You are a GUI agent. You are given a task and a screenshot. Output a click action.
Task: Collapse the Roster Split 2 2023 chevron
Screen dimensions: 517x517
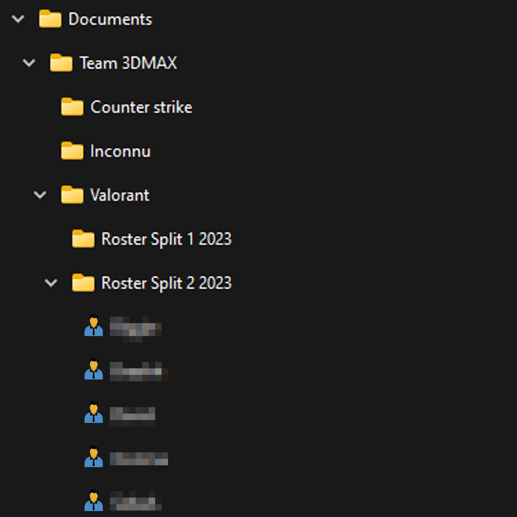click(x=51, y=283)
